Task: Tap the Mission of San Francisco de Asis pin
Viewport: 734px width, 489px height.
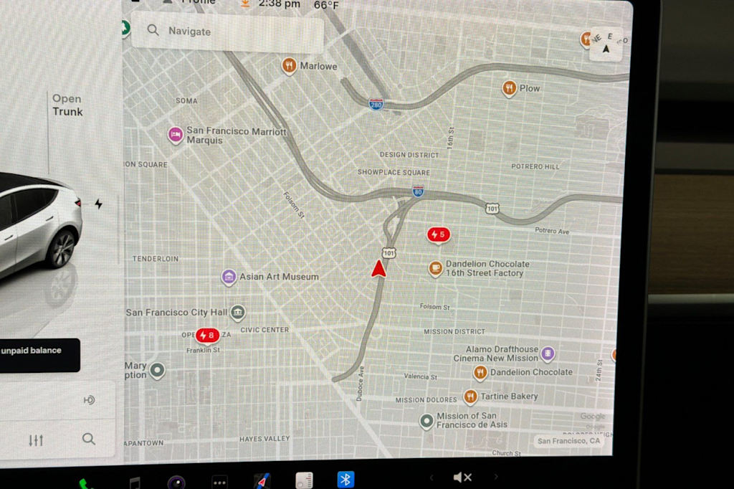Action: 426,421
